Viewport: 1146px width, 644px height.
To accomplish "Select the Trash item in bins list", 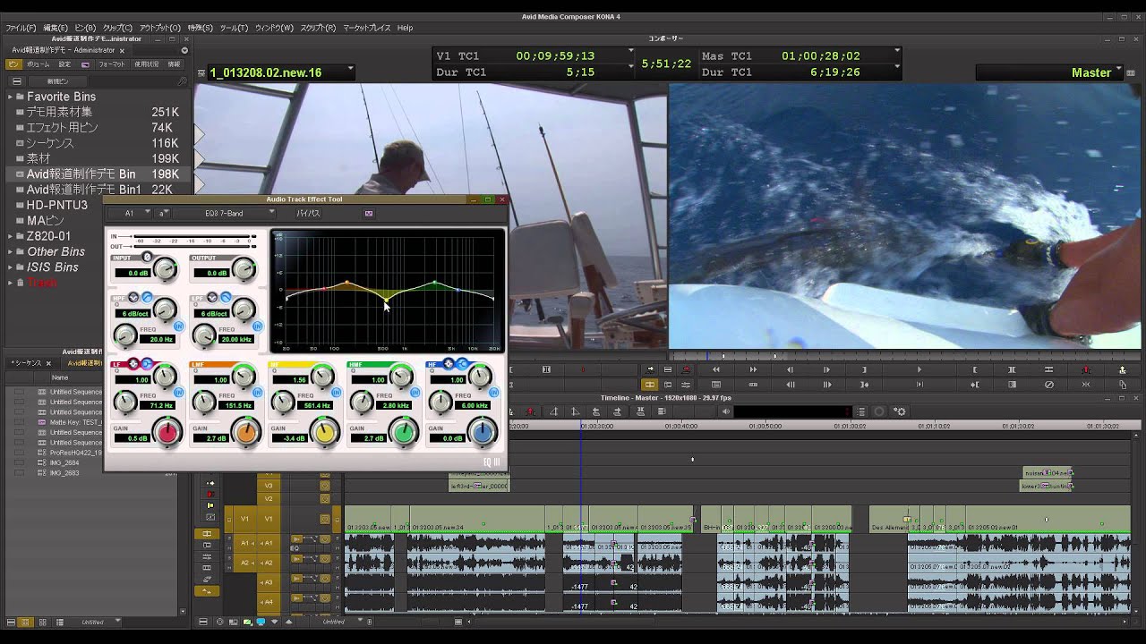I will click(x=41, y=283).
